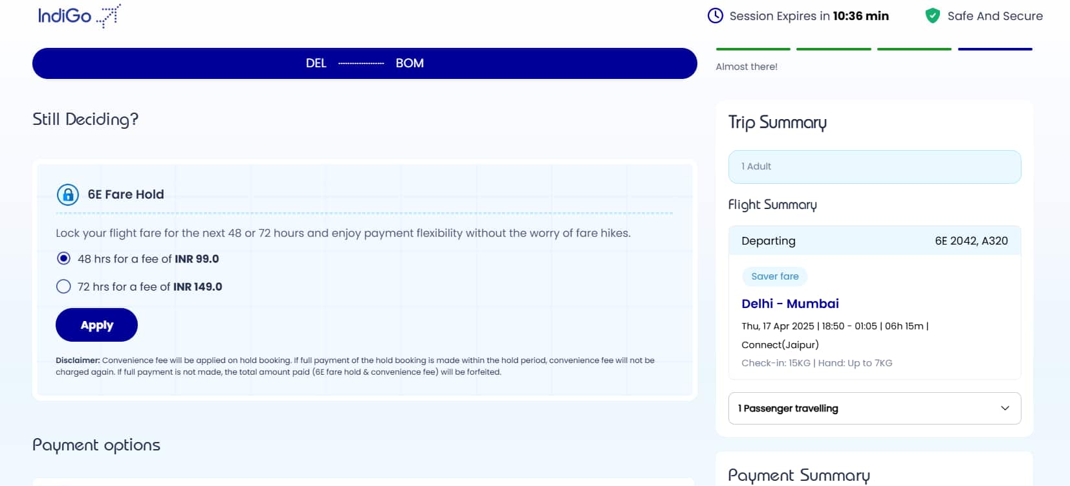Click the 1 Adult field in Trip Summary

[x=874, y=167]
